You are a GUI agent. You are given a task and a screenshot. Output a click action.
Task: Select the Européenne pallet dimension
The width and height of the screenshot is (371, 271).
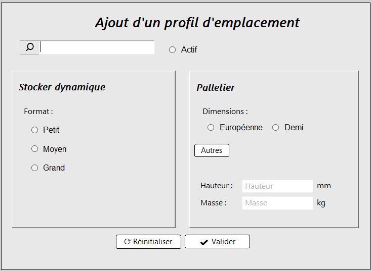coord(211,128)
